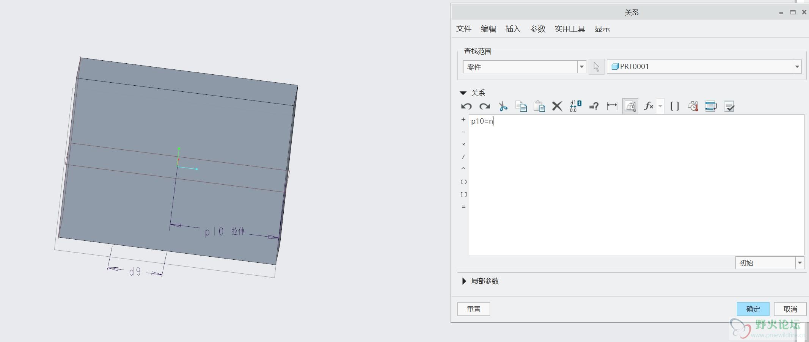Switch dimensions between values and names
The height and width of the screenshot is (342, 809).
[x=575, y=107]
